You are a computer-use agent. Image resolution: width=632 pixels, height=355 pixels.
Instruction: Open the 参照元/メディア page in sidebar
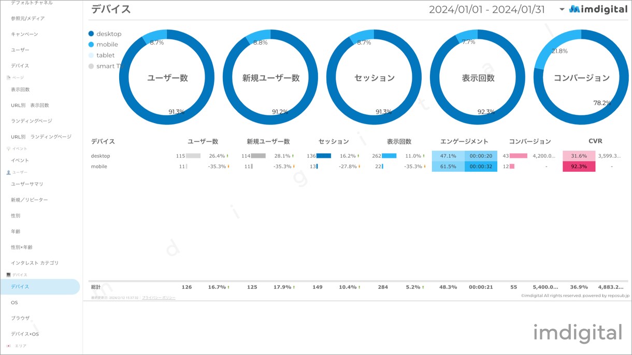click(28, 19)
